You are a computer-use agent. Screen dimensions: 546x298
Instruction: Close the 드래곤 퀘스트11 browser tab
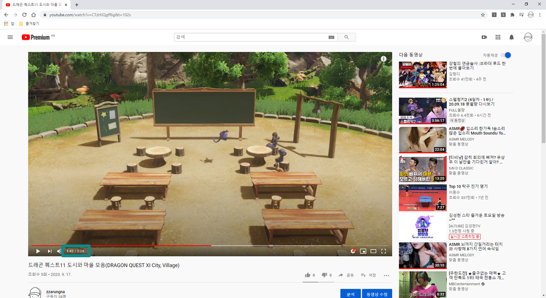click(x=66, y=5)
